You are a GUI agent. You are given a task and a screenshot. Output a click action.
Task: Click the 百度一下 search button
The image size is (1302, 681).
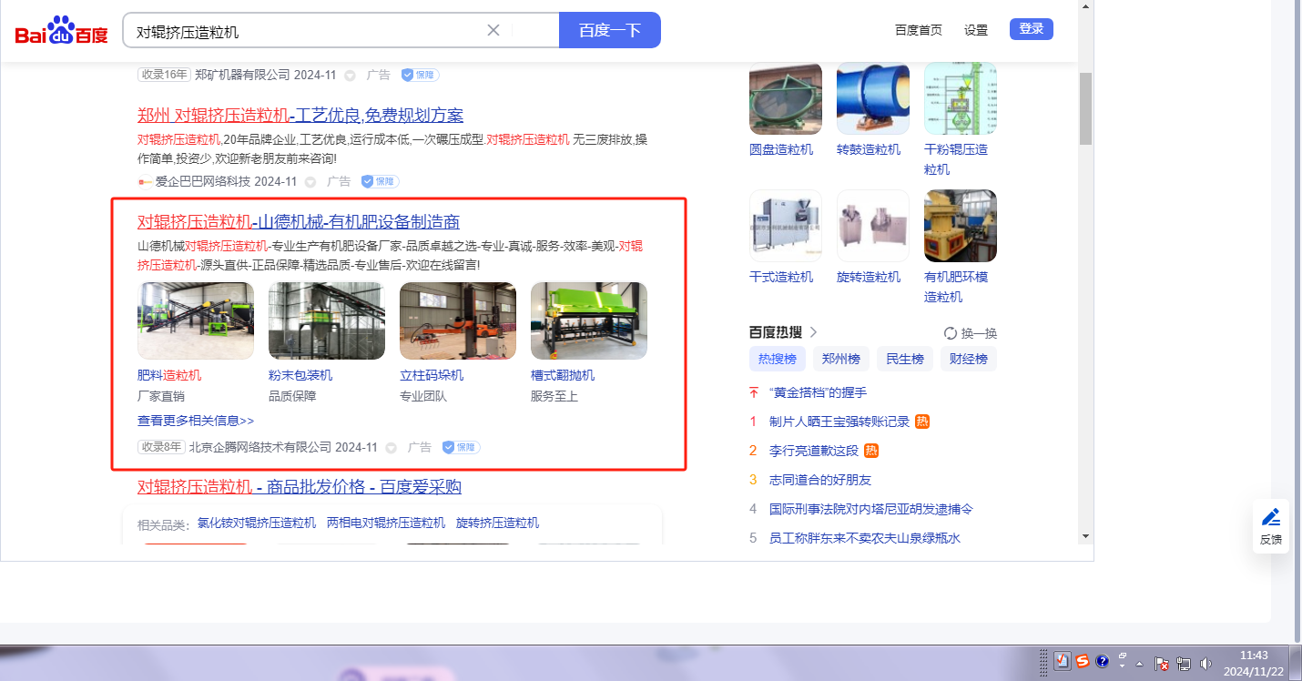(610, 30)
